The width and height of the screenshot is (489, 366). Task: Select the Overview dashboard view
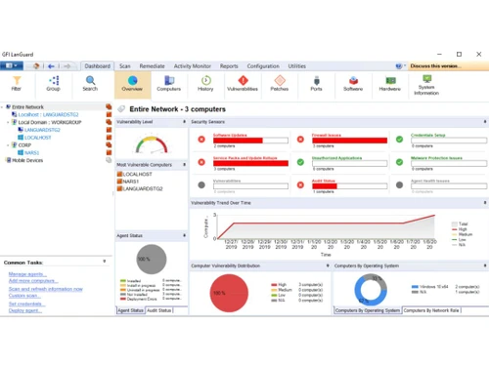click(132, 84)
